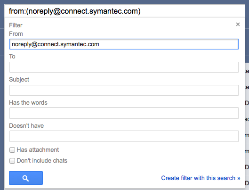
Task: Click the From field label
Action: [x=16, y=33]
